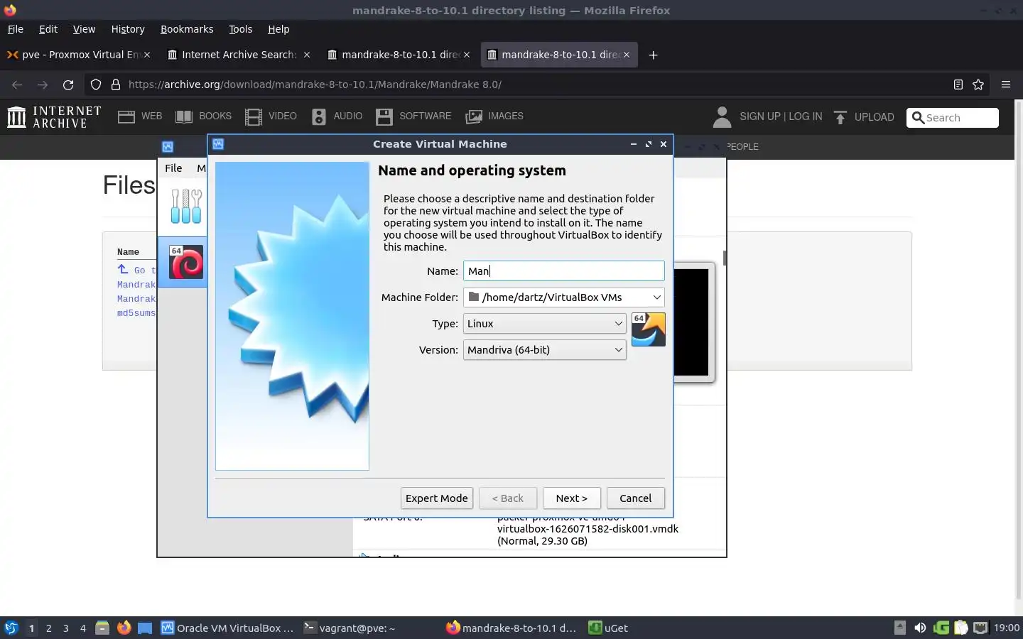
Task: Switch to workspace 4 in the taskbar
Action: click(83, 628)
